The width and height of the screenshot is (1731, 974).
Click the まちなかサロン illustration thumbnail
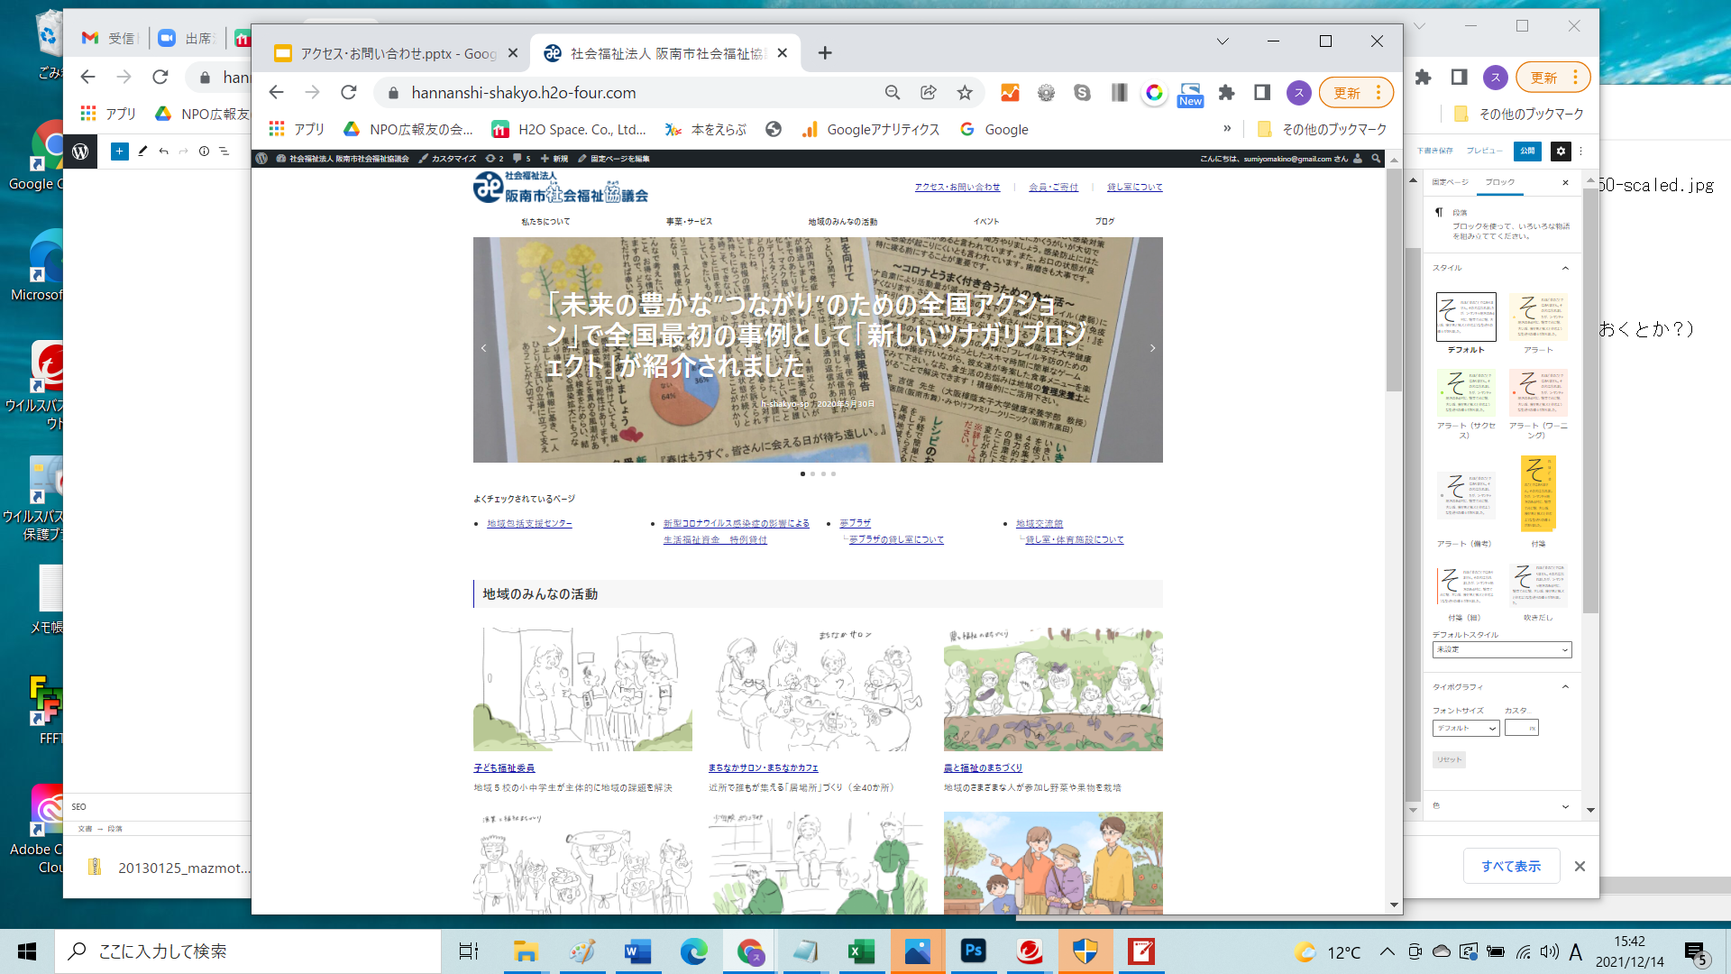pyautogui.click(x=818, y=690)
